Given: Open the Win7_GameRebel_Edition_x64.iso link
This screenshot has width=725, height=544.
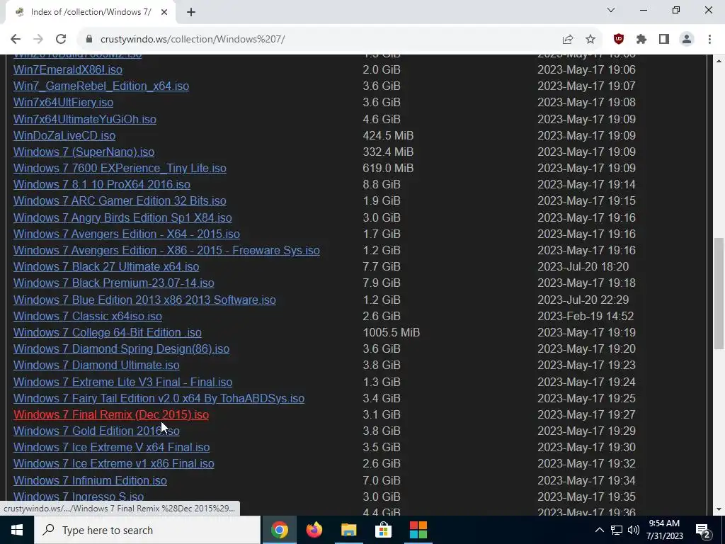Looking at the screenshot, I should click(x=101, y=86).
